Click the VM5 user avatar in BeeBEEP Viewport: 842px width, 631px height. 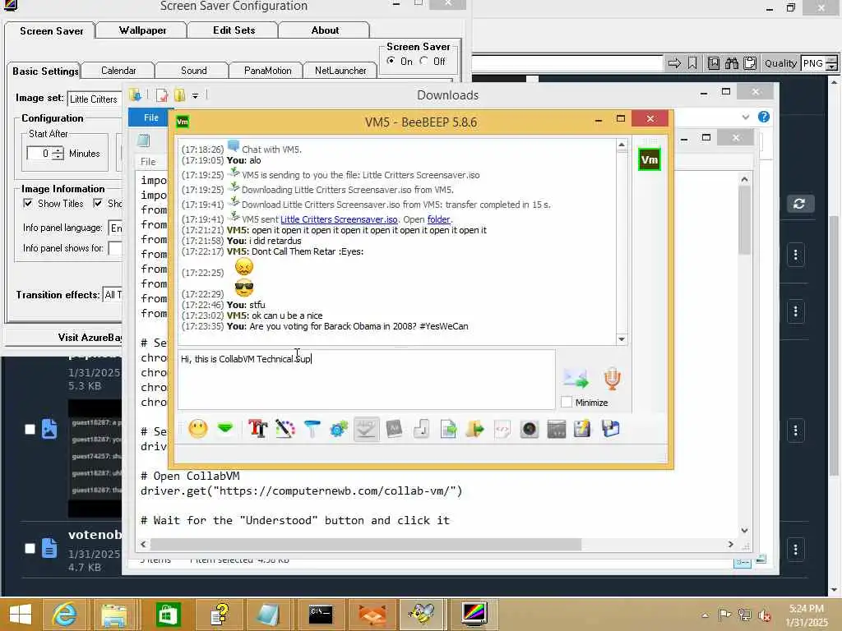tap(650, 159)
